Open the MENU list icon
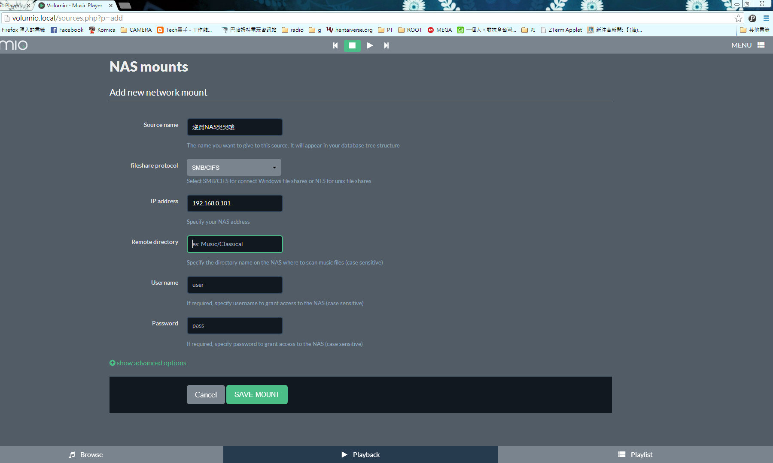This screenshot has height=463, width=773. (761, 45)
